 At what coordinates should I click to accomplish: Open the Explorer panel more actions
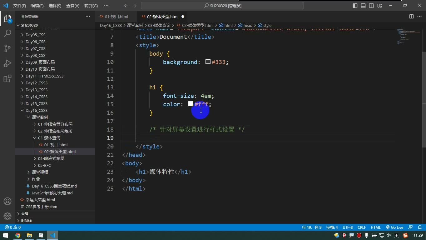[88, 17]
